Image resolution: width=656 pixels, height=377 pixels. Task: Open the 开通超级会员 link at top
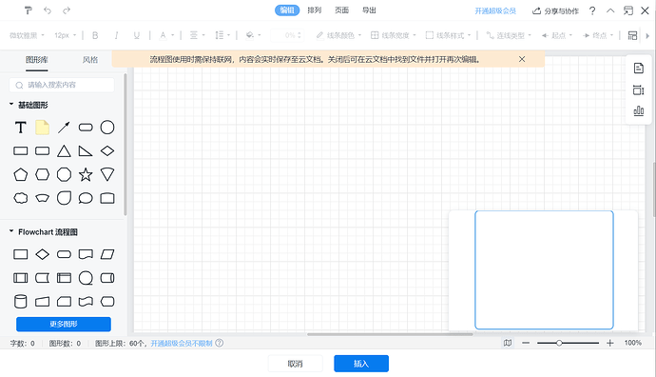coord(495,10)
